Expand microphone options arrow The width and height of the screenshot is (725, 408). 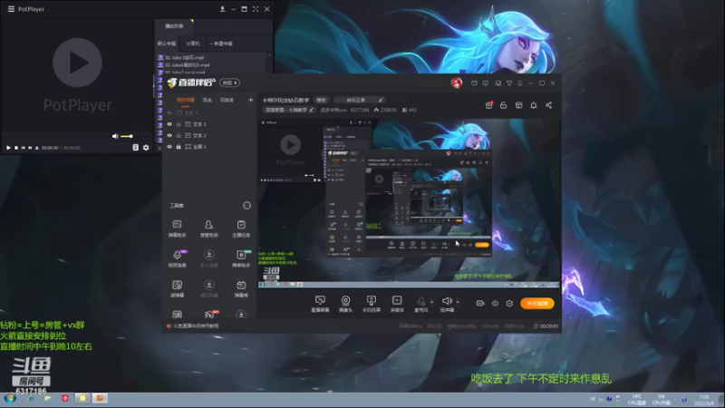432,302
